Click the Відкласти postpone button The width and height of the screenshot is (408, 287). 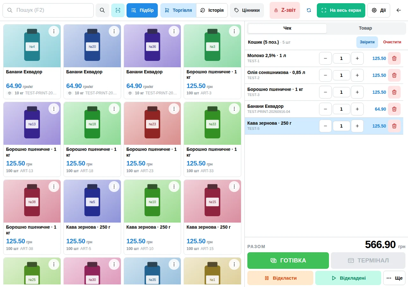[x=280, y=278]
